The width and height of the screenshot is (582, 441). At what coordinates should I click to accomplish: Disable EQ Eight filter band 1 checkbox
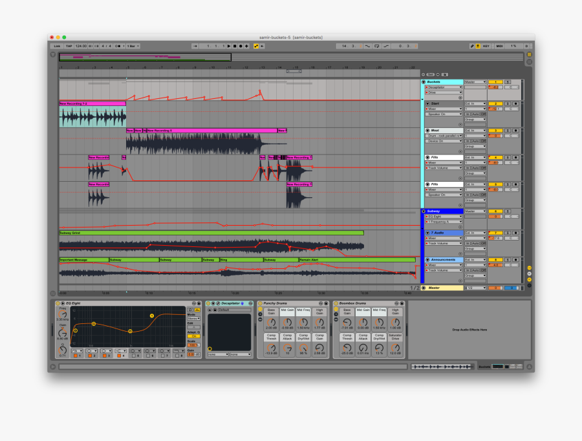click(76, 356)
